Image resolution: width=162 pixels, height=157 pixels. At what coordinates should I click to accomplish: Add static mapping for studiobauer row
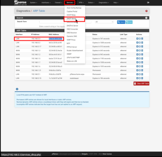tap(137, 78)
